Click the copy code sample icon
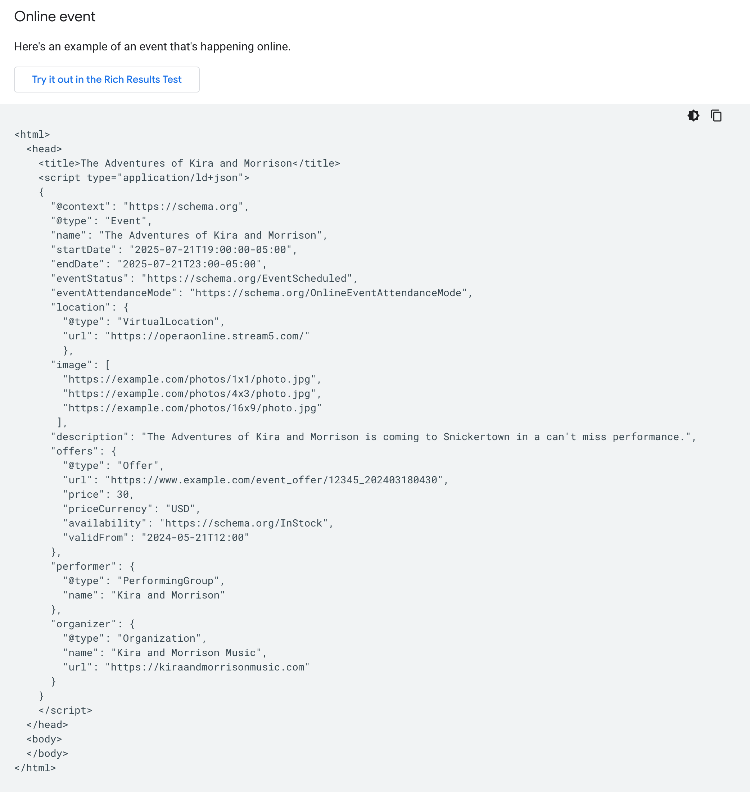Viewport: 750px width, 804px height. (x=716, y=116)
